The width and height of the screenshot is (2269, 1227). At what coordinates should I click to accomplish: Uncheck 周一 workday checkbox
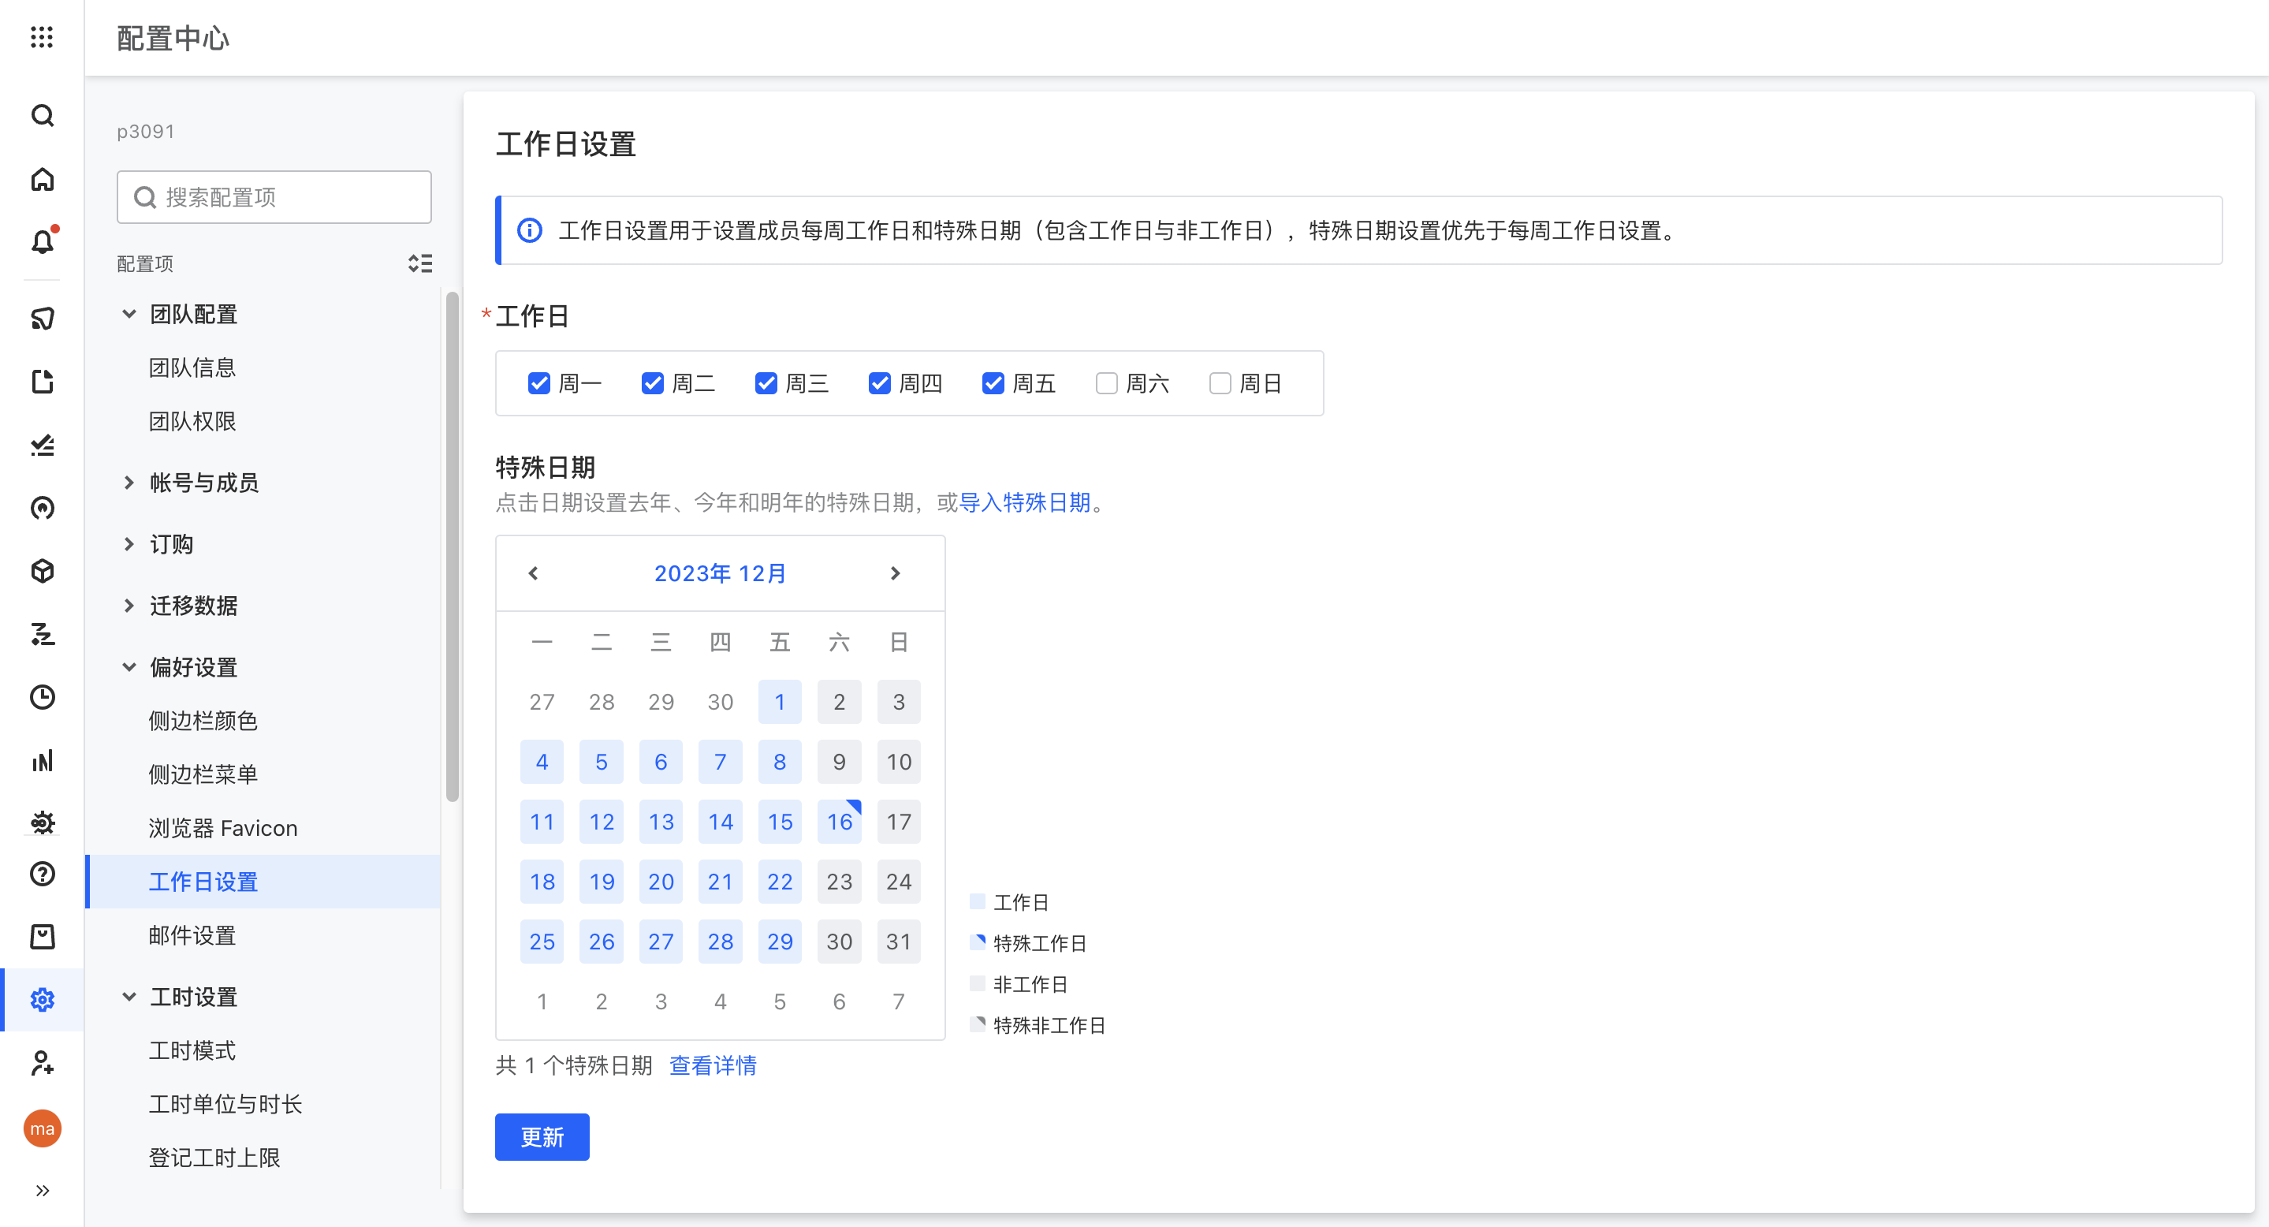(539, 384)
